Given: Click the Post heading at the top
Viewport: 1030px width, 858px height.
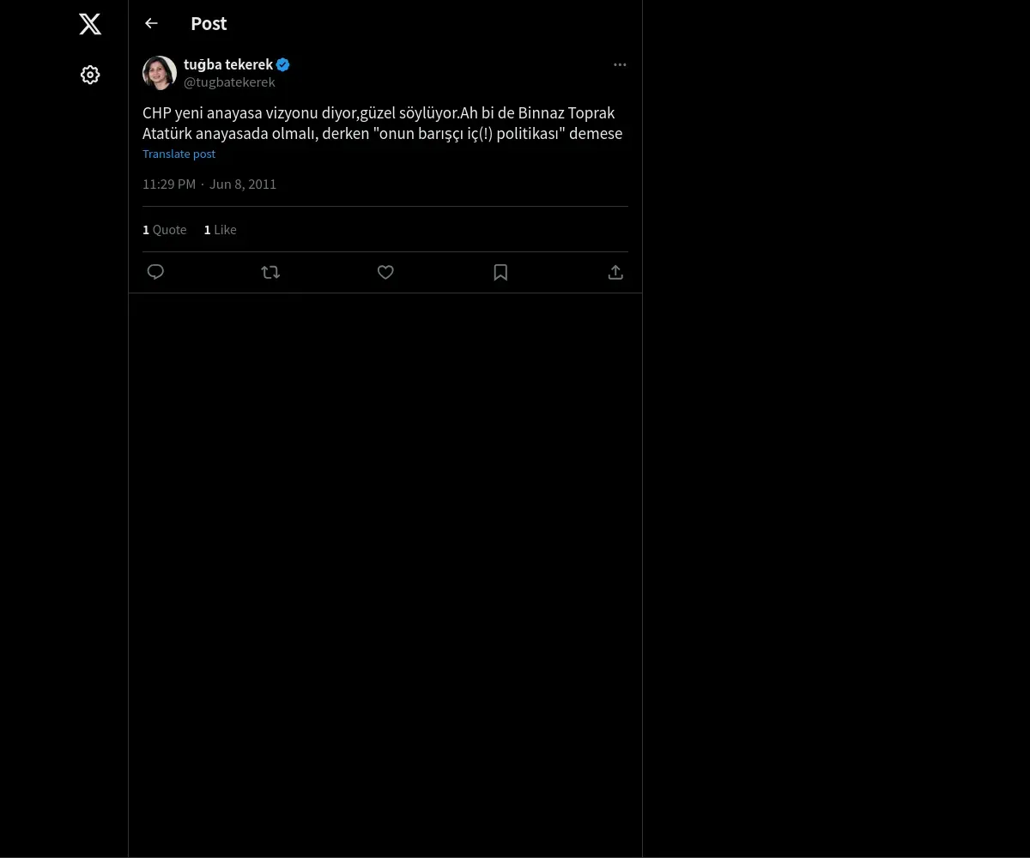Looking at the screenshot, I should click(x=209, y=24).
